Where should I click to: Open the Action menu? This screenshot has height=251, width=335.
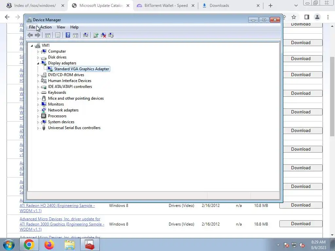[46, 27]
